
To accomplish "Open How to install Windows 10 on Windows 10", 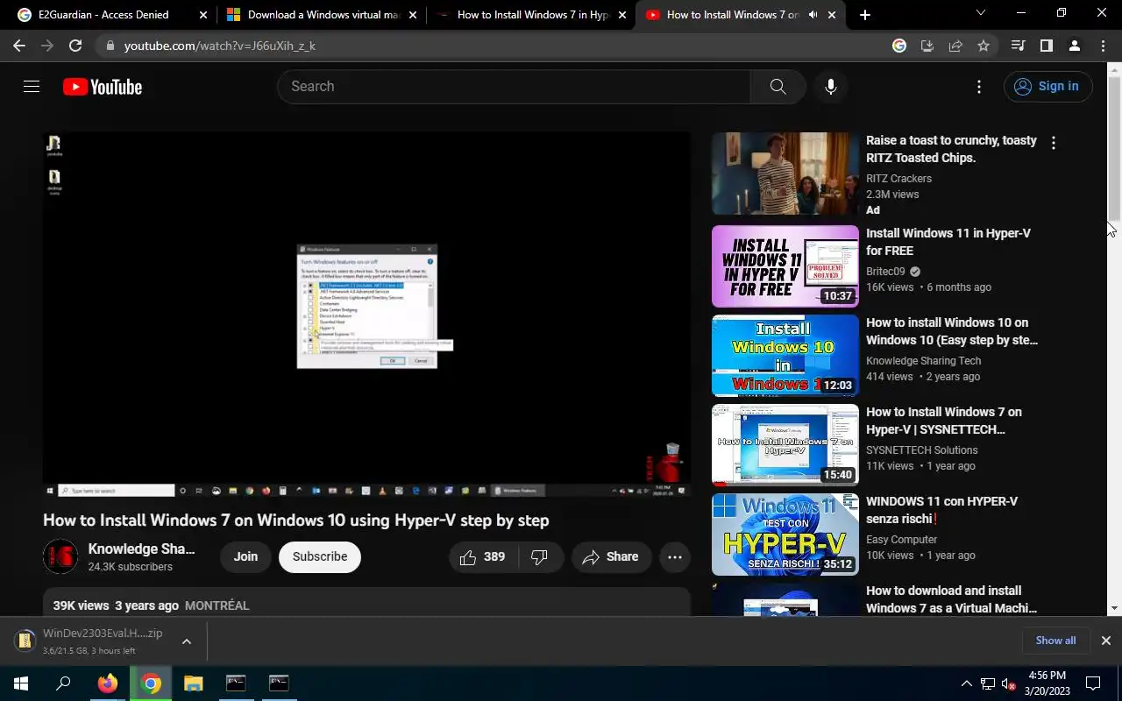I will pos(952,331).
